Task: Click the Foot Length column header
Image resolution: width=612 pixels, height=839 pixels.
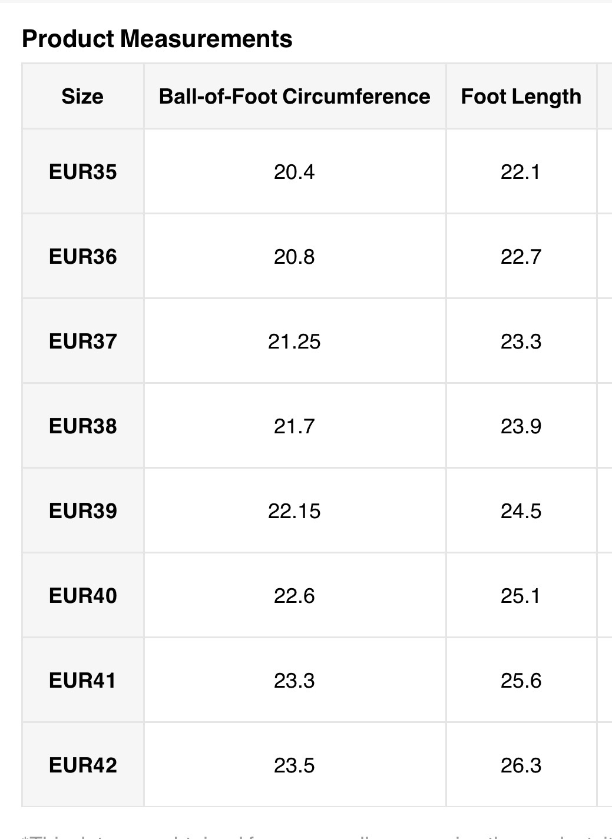Action: pos(521,97)
